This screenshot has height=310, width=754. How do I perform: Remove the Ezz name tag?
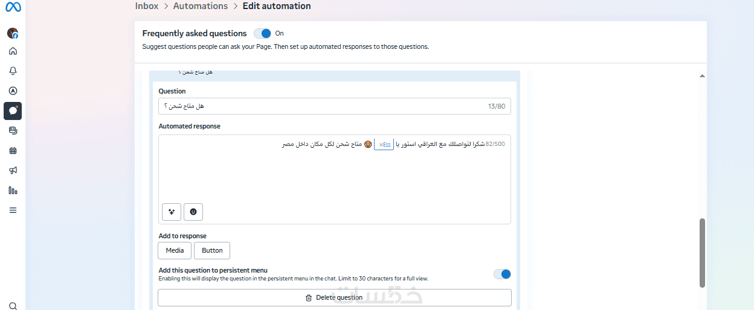click(381, 145)
